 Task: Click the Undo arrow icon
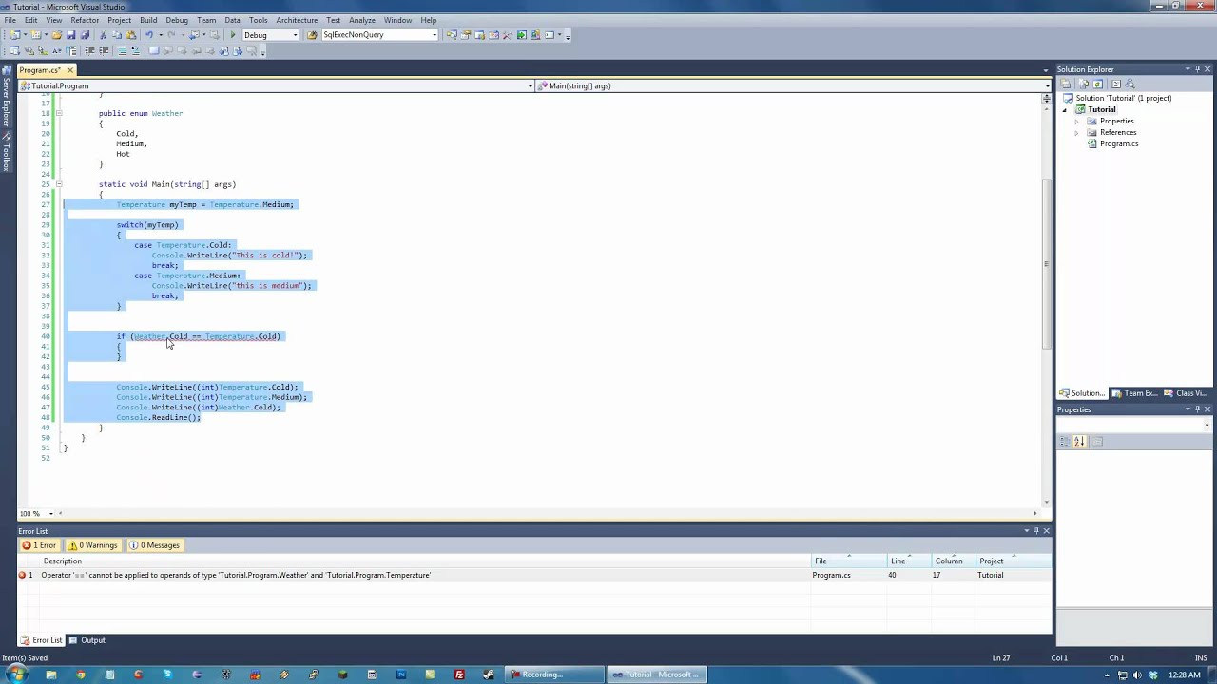point(149,35)
